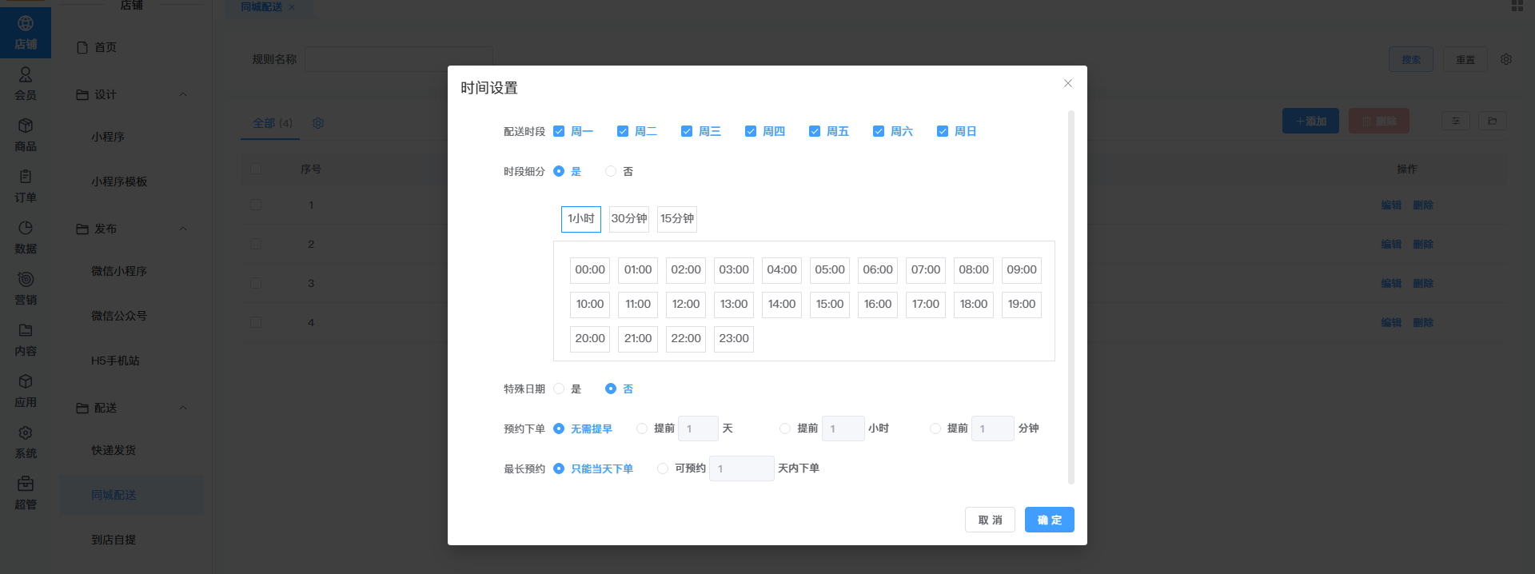Uncheck the 周五 checkbox
The height and width of the screenshot is (574, 1535).
tap(815, 131)
